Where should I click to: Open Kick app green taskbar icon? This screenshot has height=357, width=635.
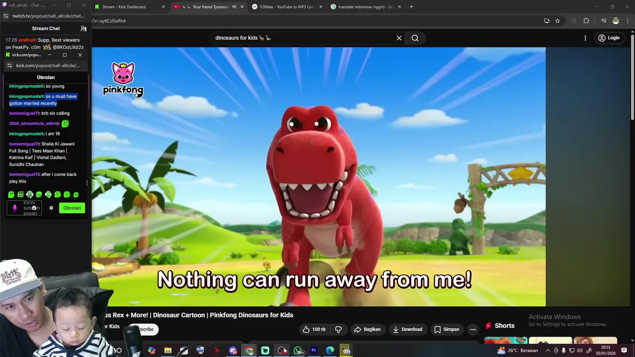[265, 351]
